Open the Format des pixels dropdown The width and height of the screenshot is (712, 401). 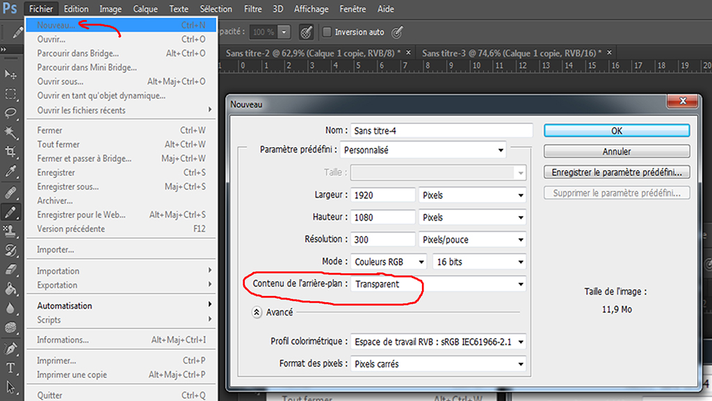coord(439,363)
